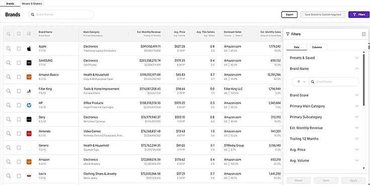Image resolution: width=370 pixels, height=185 pixels.
Task: Select the Data tab in Filters
Action: [x=297, y=47]
